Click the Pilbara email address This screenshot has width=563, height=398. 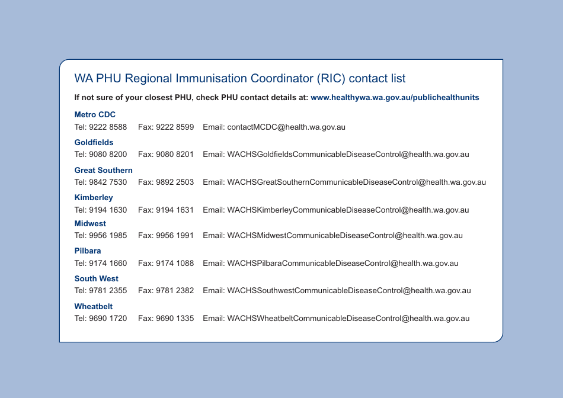[343, 263]
